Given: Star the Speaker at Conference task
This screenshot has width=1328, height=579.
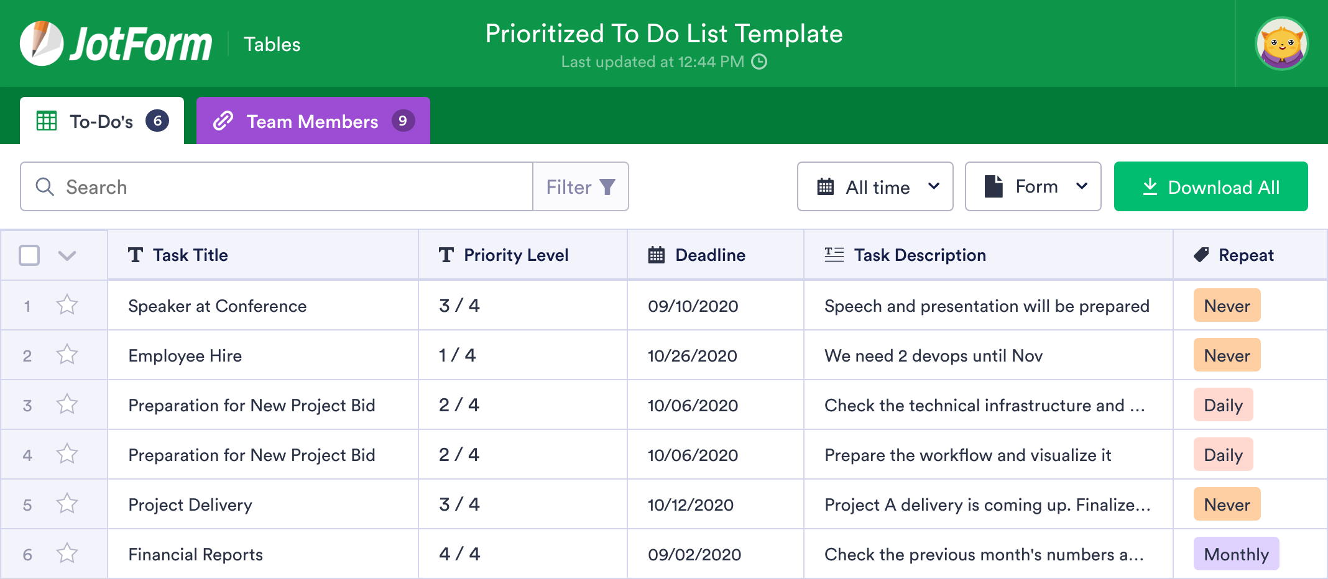Looking at the screenshot, I should tap(67, 305).
